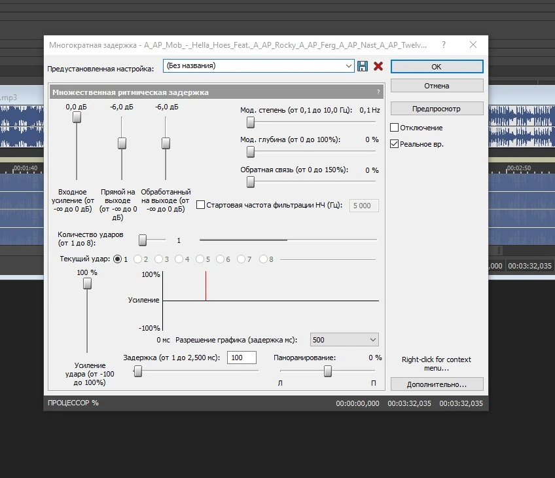This screenshot has width=555, height=478.
Task: Open the dialog help question mark
Action: pos(444,45)
